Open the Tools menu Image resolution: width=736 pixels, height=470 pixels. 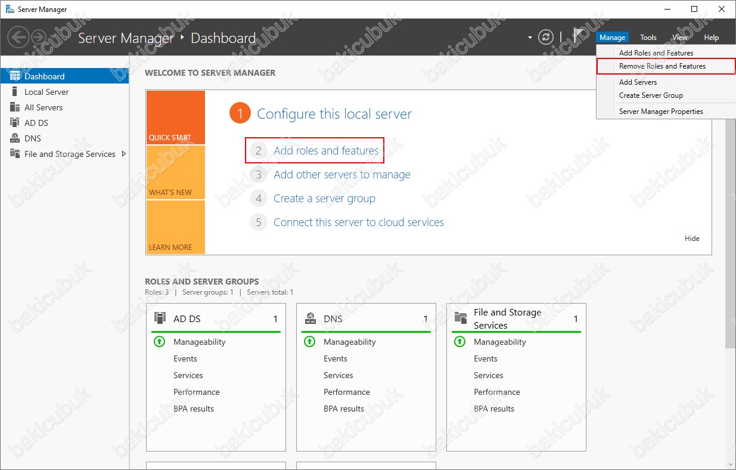(x=648, y=38)
